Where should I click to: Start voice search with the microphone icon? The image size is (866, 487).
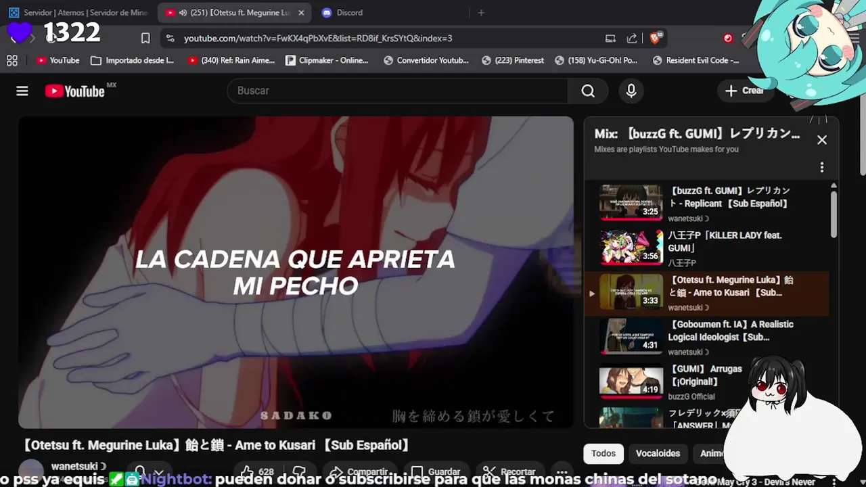click(631, 91)
